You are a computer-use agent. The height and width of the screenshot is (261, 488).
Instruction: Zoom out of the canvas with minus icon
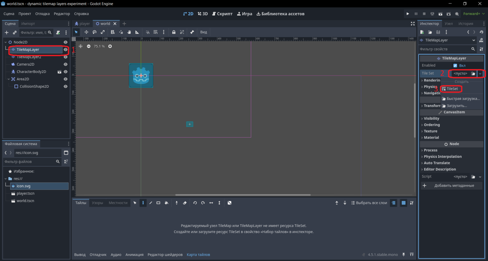[x=89, y=46]
